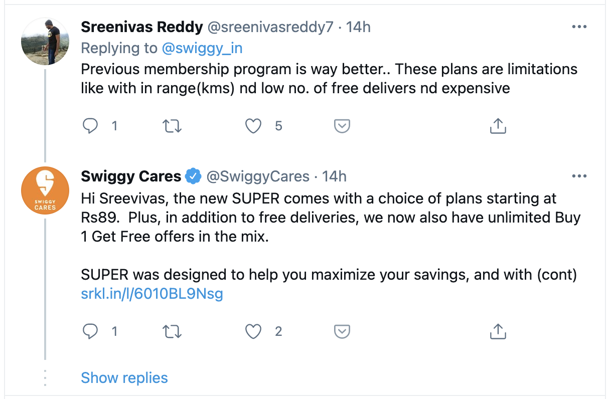Screen dimensions: 611x399
Task: Click Pocket save icon on Swiggy Cares tweet
Action: pos(342,331)
